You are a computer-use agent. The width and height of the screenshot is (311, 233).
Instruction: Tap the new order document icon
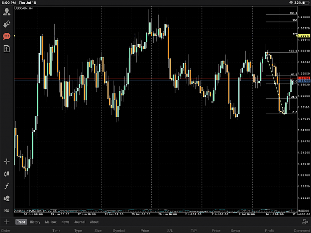click(x=7, y=49)
